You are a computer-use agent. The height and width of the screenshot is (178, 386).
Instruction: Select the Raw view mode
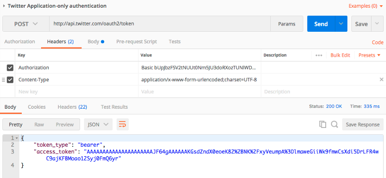tap(39, 125)
